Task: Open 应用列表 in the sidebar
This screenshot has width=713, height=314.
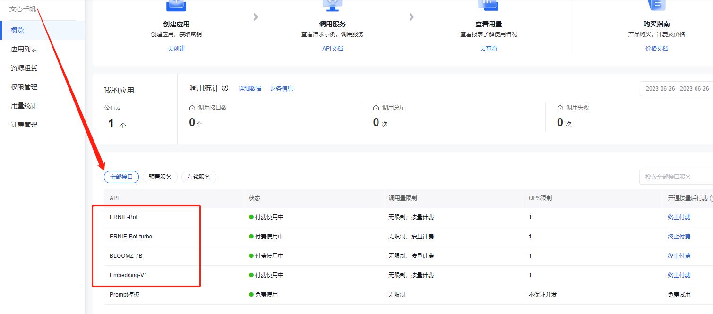Action: point(24,49)
